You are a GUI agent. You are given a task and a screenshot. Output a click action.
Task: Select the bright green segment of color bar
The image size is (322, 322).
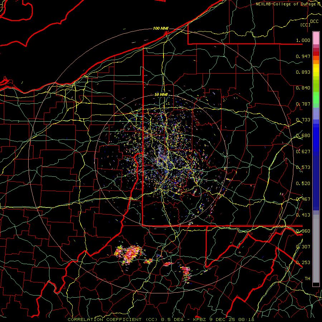(x=316, y=98)
